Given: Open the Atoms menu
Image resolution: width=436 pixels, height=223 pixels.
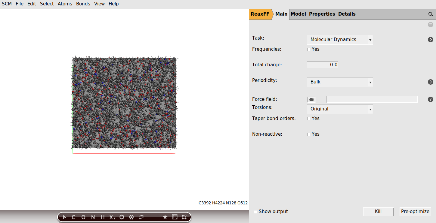Looking at the screenshot, I should click(x=65, y=4).
